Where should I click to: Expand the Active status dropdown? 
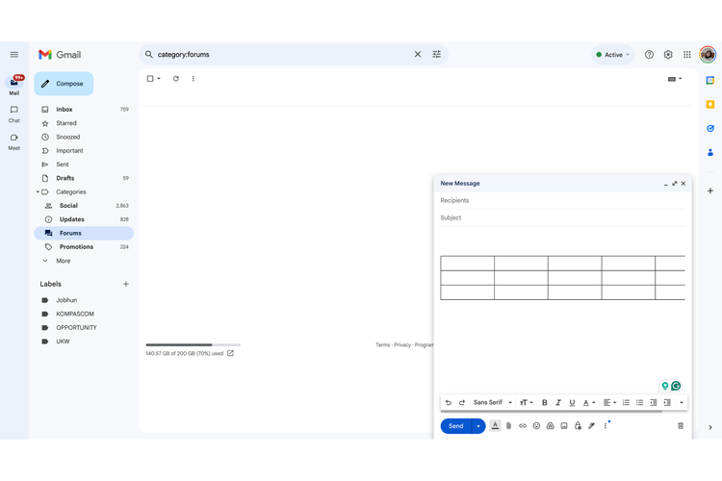(613, 55)
